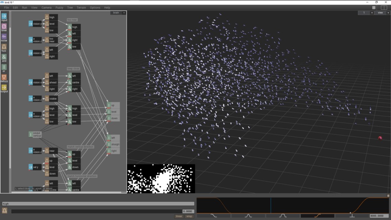Viewport: 391px width, 220px height.
Task: Click the 8000.0000 range input field
Action: click(x=380, y=216)
